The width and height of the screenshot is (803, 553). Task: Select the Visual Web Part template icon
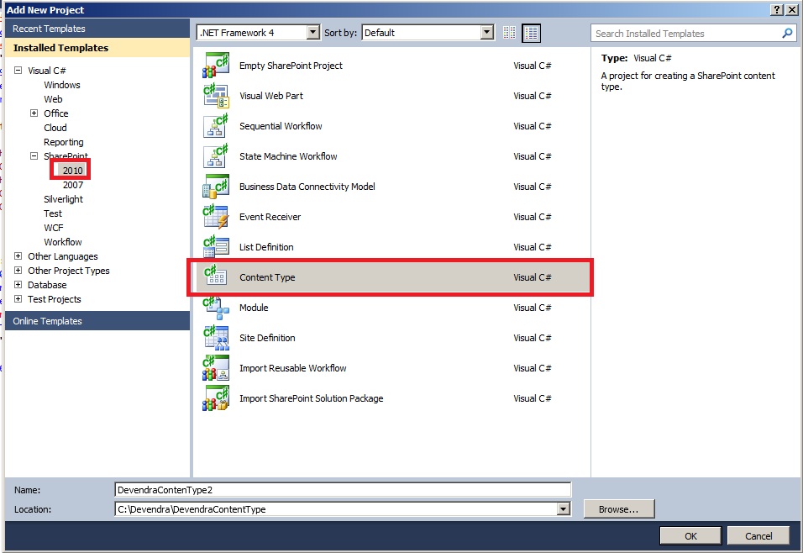(x=216, y=95)
